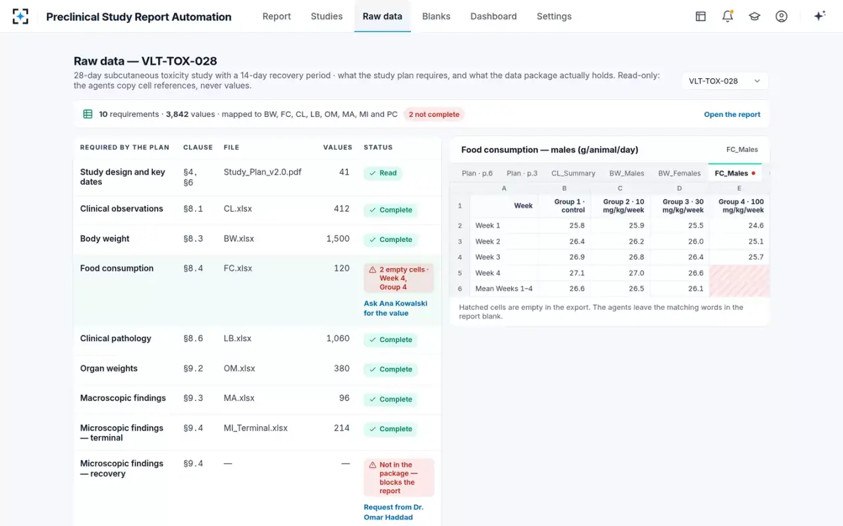
Task: Click the 2 not complete badge
Action: tap(434, 114)
